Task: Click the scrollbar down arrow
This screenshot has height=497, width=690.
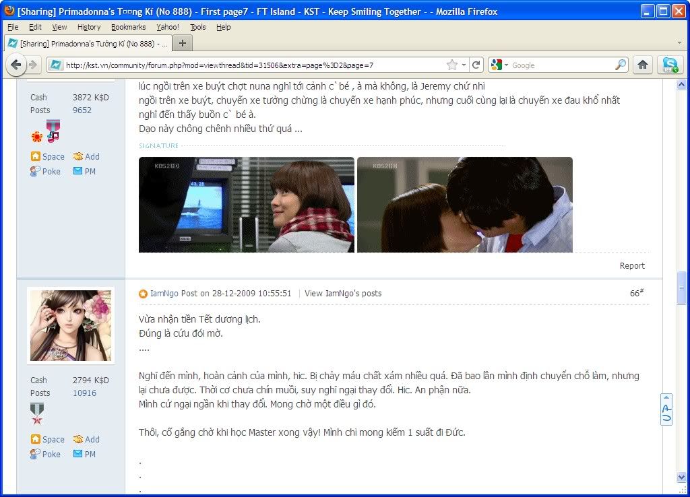Action: click(x=681, y=477)
